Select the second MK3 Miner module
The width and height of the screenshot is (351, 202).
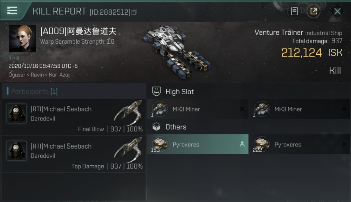click(x=299, y=109)
